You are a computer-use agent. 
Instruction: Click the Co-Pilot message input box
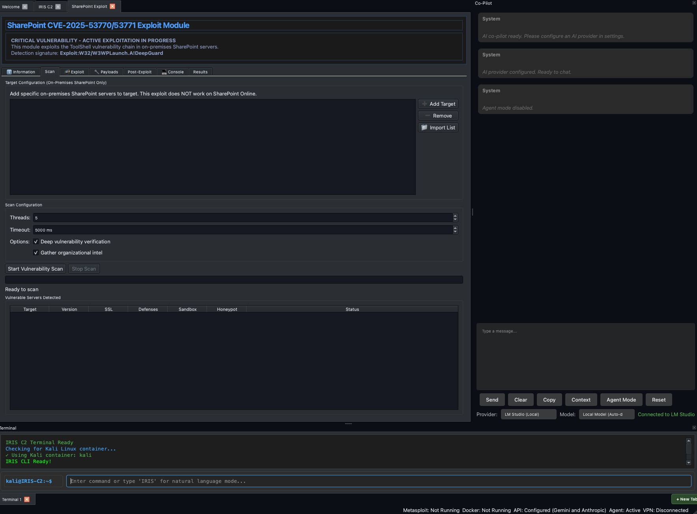pyautogui.click(x=585, y=357)
